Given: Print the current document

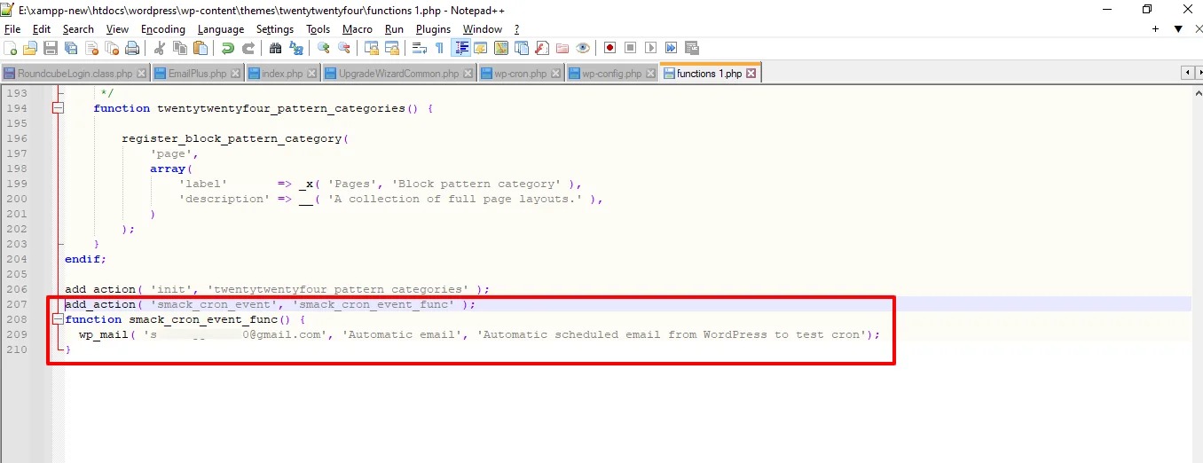Looking at the screenshot, I should click(131, 48).
